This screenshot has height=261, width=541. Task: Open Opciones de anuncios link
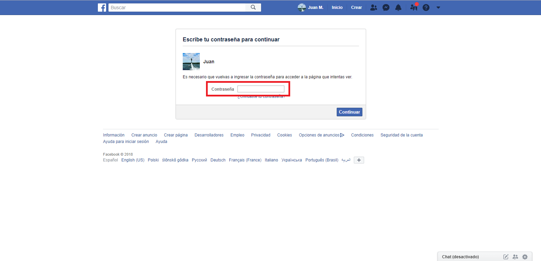pyautogui.click(x=319, y=135)
